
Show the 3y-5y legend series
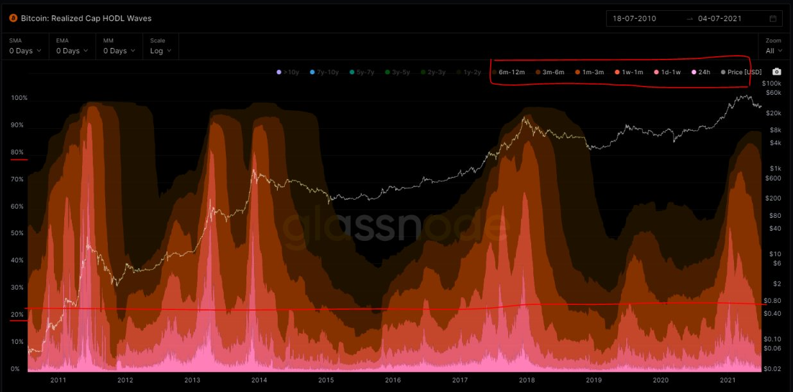[399, 72]
